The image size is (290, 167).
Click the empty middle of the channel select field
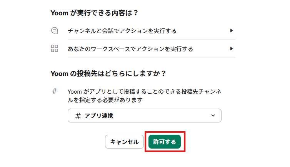[162, 116]
